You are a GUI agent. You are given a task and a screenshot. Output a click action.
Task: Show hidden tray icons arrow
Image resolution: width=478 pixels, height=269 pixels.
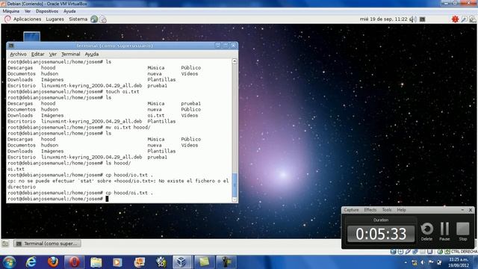tap(406, 262)
